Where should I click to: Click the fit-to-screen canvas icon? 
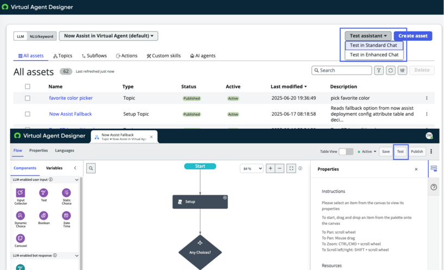pos(291,168)
